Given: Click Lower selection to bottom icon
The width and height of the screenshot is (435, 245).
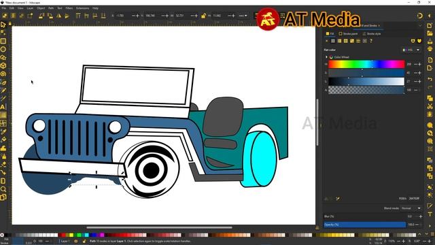Looking at the screenshot, I should point(103,16).
